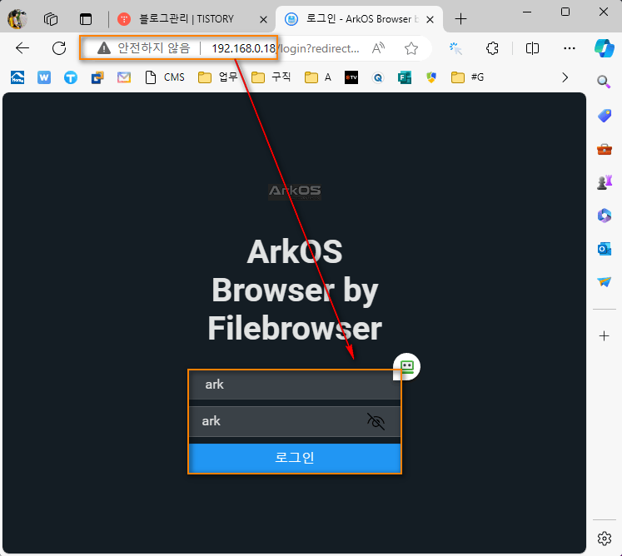Open the blue T bookmark icon
622x556 pixels.
pos(71,77)
